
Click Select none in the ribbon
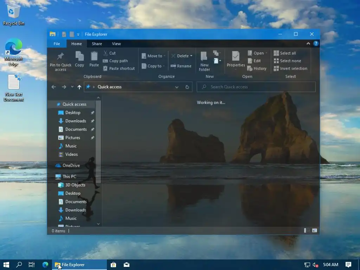(x=287, y=61)
